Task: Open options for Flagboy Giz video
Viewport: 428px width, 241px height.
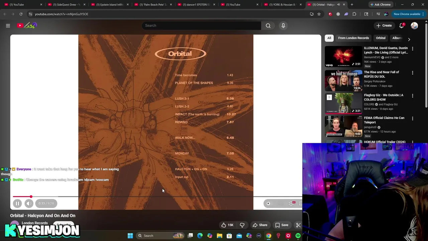Action: click(x=413, y=96)
